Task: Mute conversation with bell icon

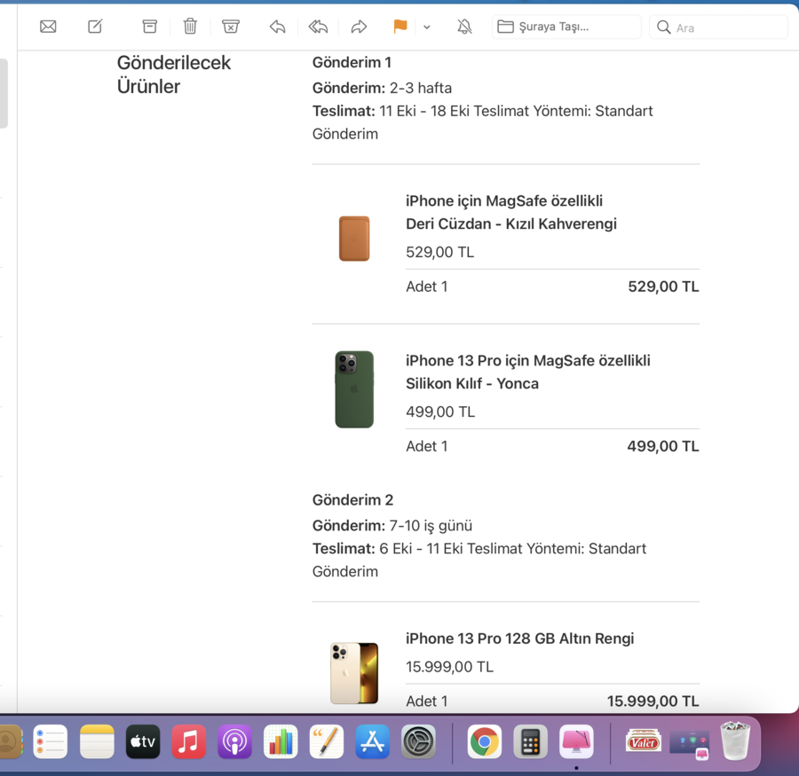Action: 464,27
